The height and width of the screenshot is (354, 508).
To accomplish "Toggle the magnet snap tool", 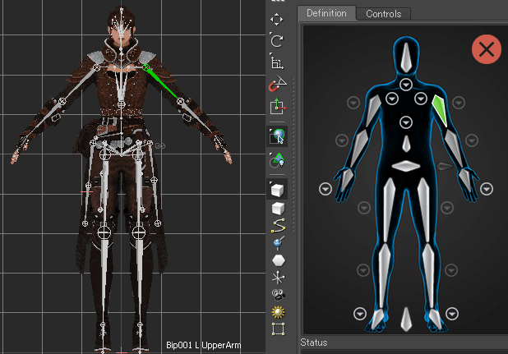I will 277,84.
